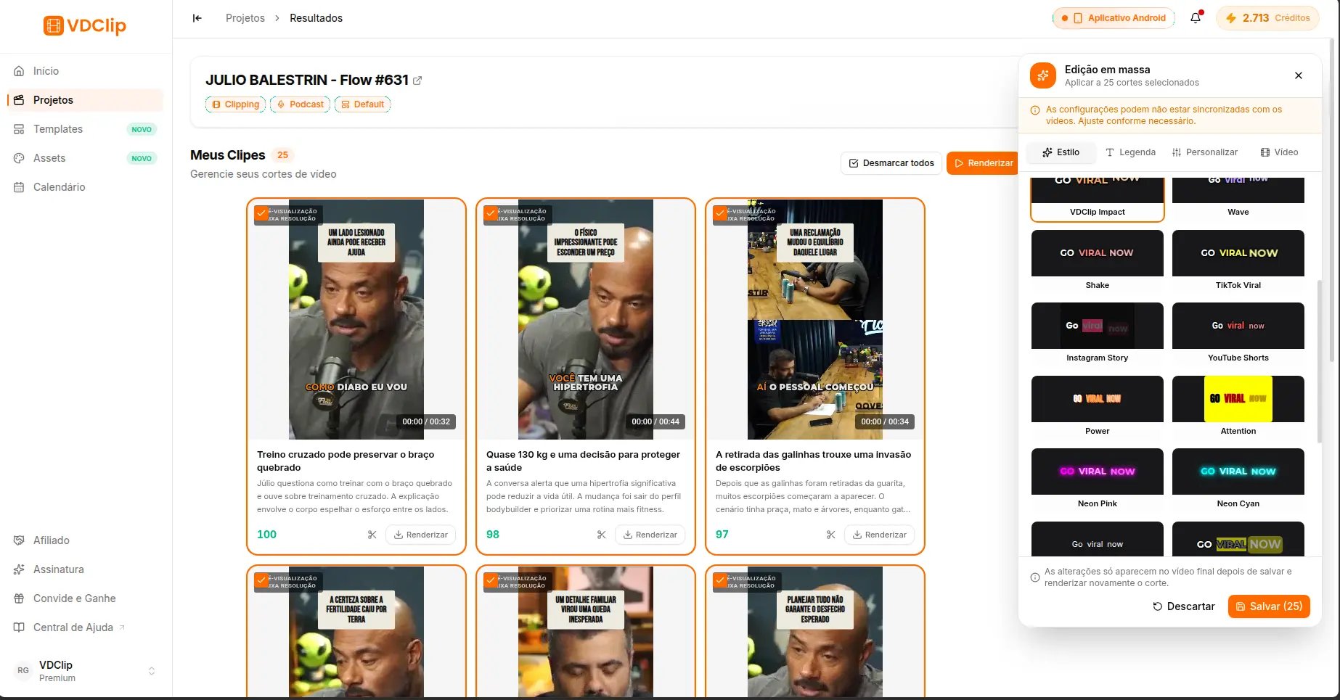Open the 2.713 Créditos balance
The image size is (1340, 700).
point(1267,18)
